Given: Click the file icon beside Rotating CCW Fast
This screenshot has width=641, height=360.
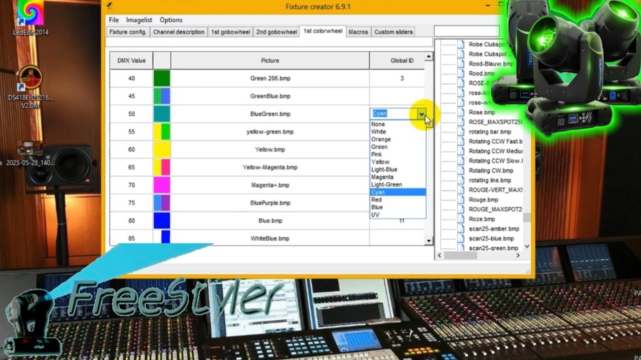Looking at the screenshot, I should [461, 141].
